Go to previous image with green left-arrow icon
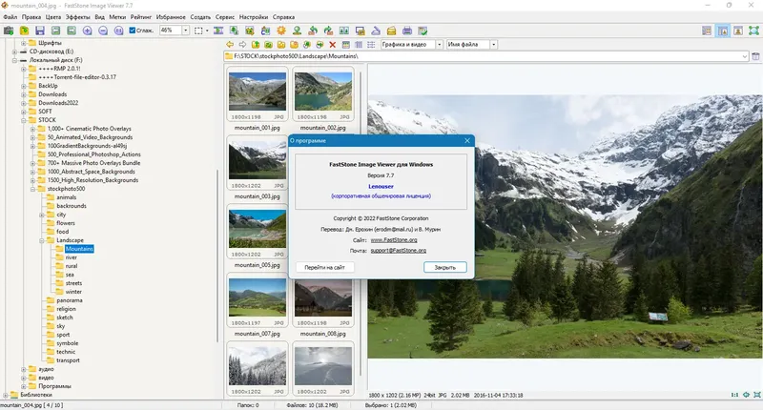This screenshot has height=410, width=763. (x=56, y=31)
